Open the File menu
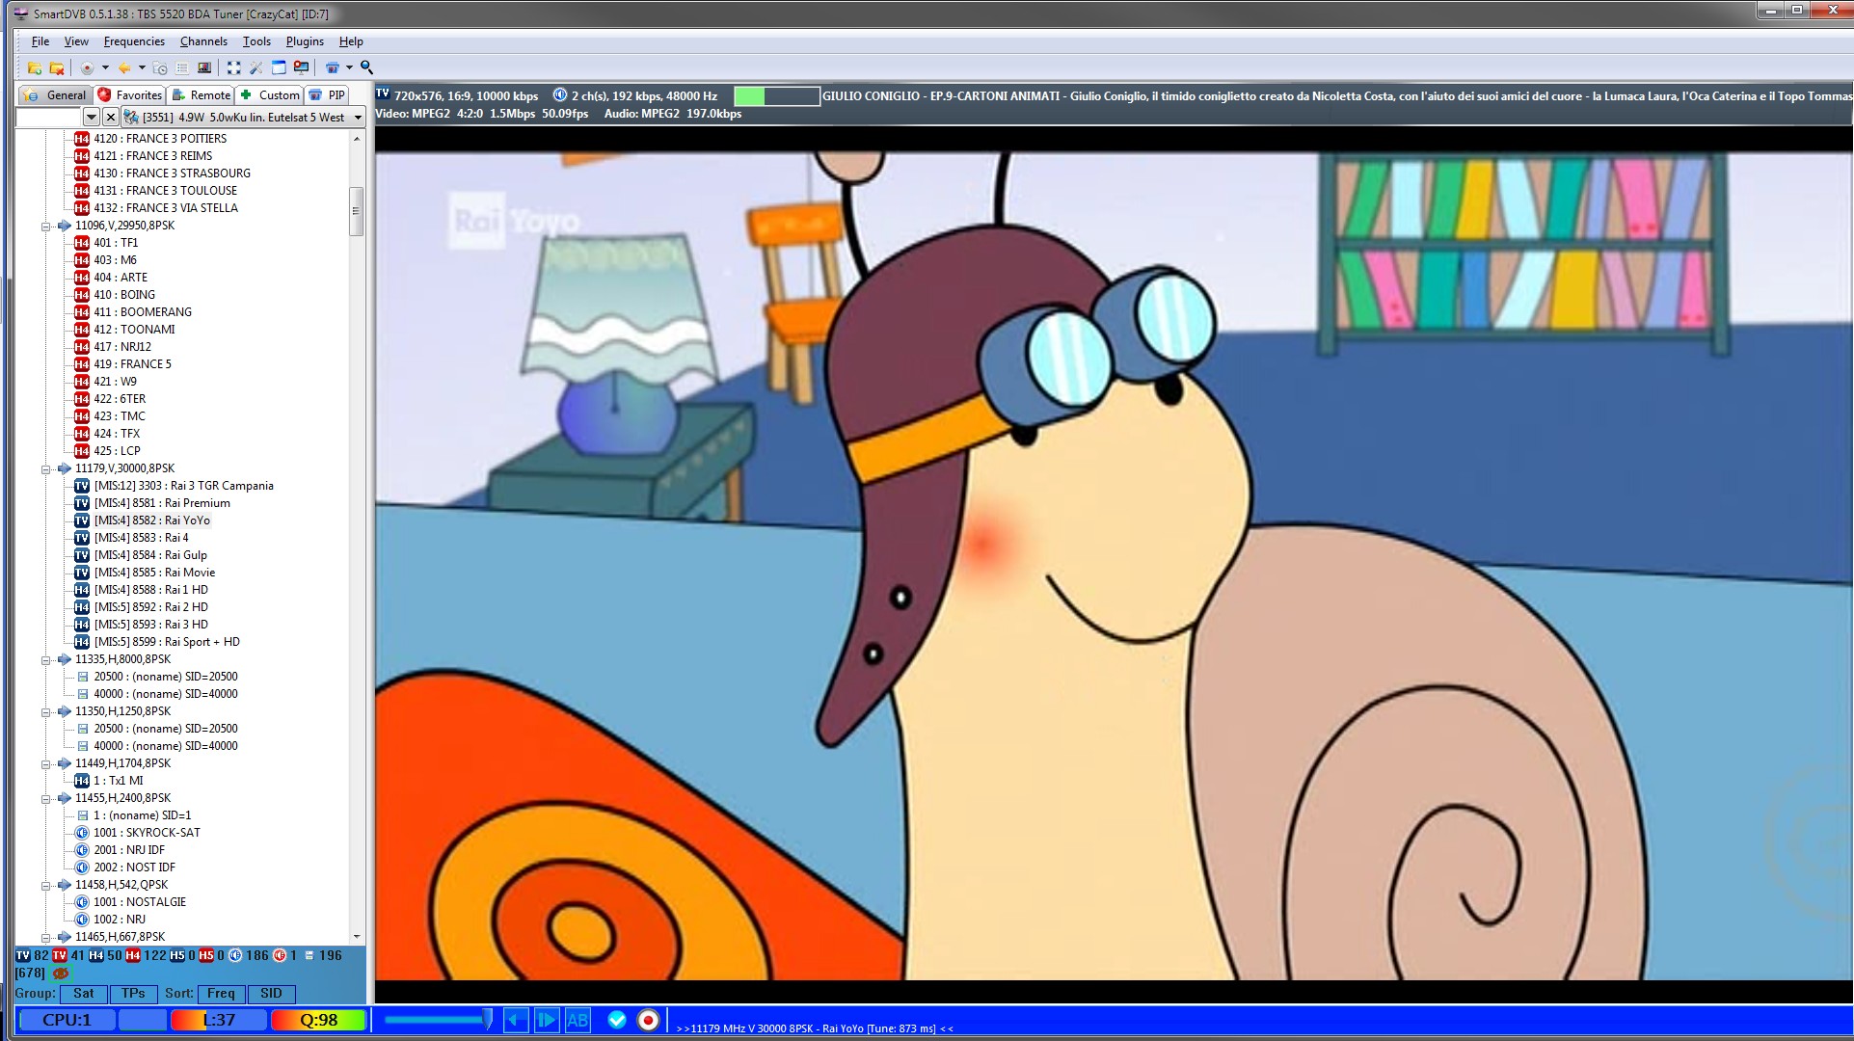The width and height of the screenshot is (1854, 1041). pyautogui.click(x=40, y=41)
